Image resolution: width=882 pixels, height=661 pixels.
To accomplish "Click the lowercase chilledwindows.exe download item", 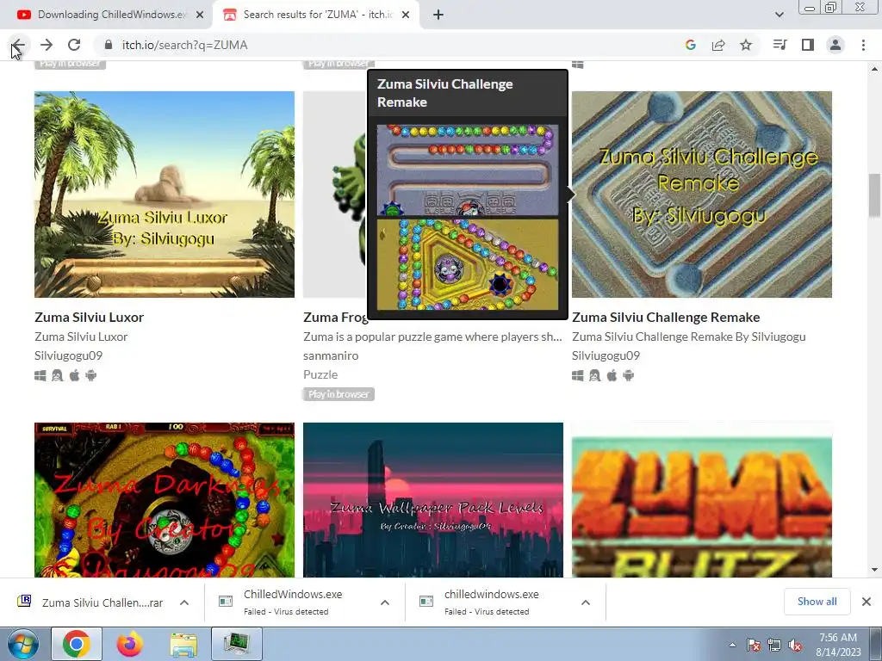I will click(x=491, y=602).
